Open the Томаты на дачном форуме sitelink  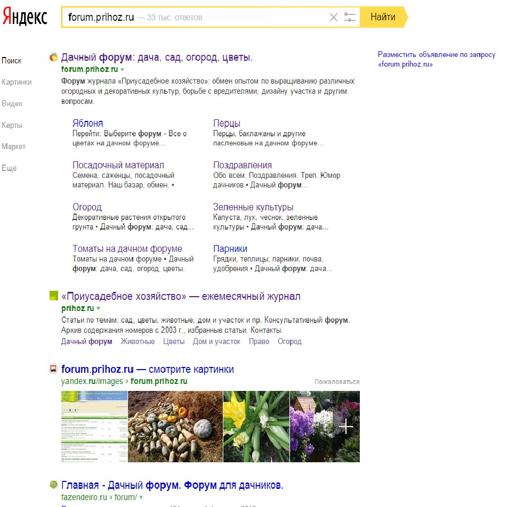pos(127,249)
